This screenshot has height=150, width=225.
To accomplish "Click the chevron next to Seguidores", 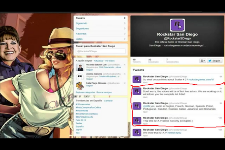I will (124, 28).
